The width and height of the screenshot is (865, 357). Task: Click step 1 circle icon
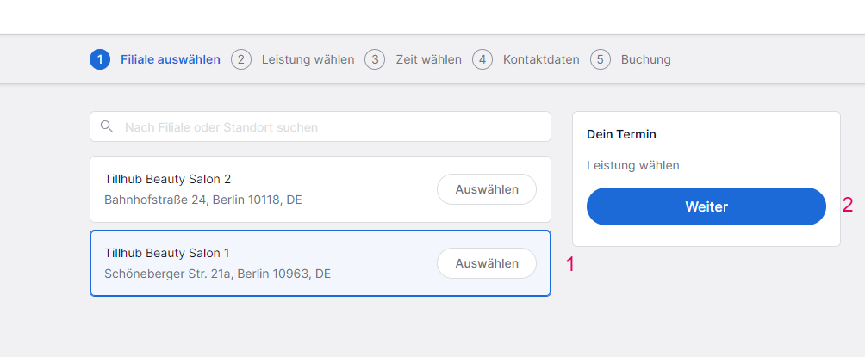(100, 59)
